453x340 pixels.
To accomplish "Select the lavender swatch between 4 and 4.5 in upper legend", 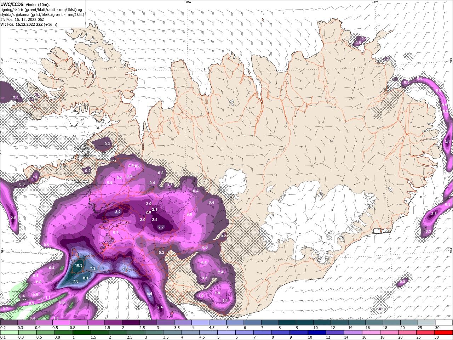I will pyautogui.click(x=200, y=323).
